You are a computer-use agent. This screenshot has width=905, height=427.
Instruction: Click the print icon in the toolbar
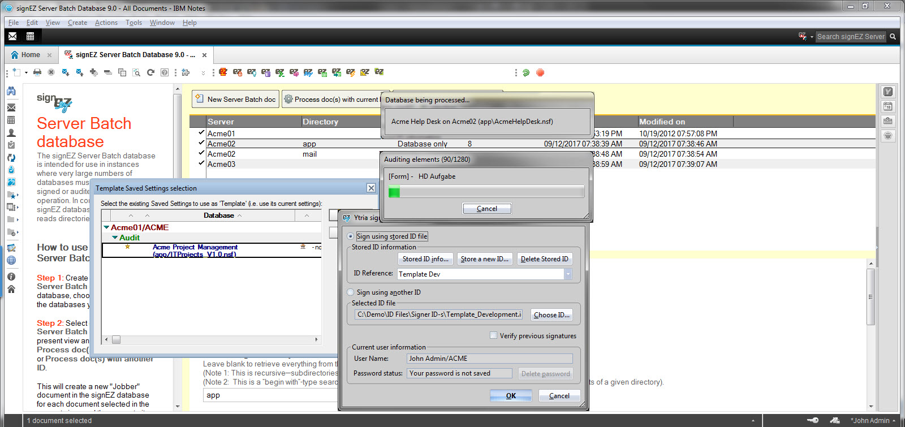pos(37,72)
